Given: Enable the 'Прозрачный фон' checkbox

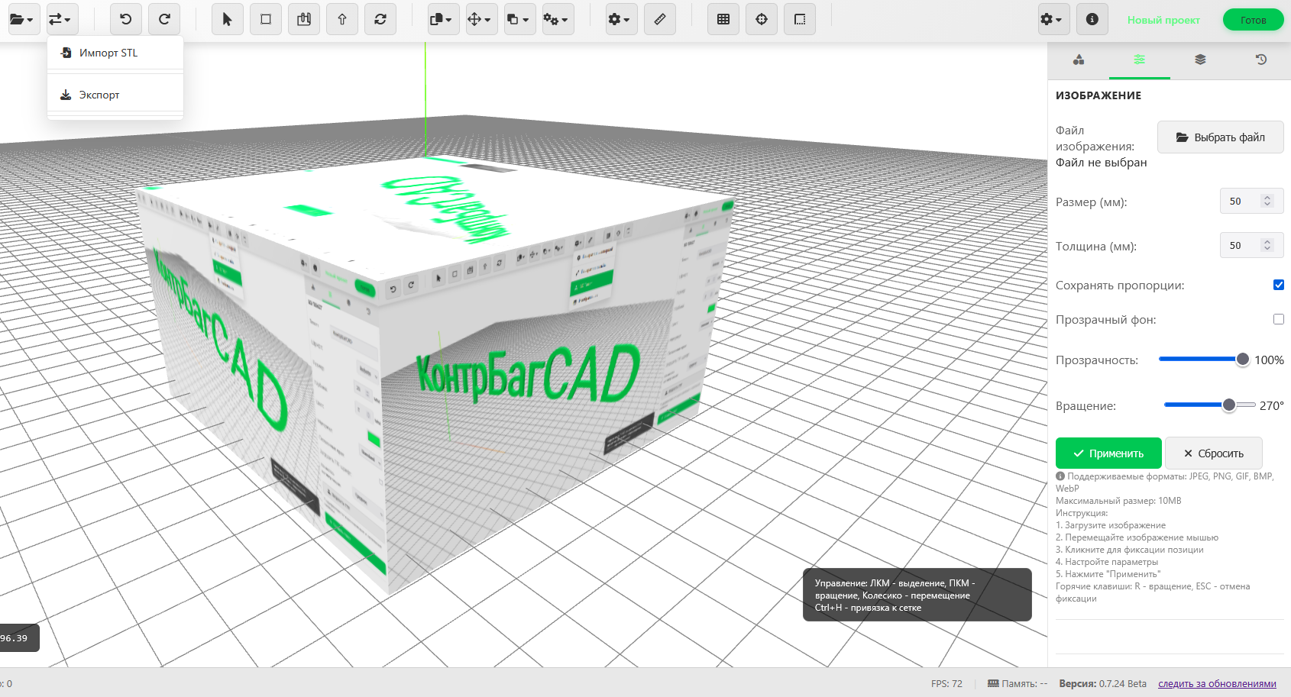Looking at the screenshot, I should pyautogui.click(x=1278, y=319).
